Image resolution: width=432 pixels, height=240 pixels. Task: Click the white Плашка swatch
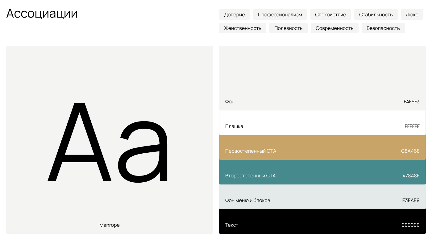(322, 123)
